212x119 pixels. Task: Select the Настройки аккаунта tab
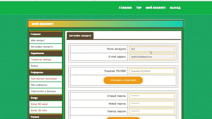point(80,36)
